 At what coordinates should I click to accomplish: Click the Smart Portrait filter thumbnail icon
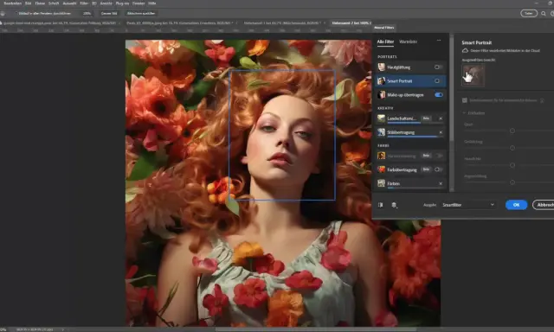[x=381, y=81]
